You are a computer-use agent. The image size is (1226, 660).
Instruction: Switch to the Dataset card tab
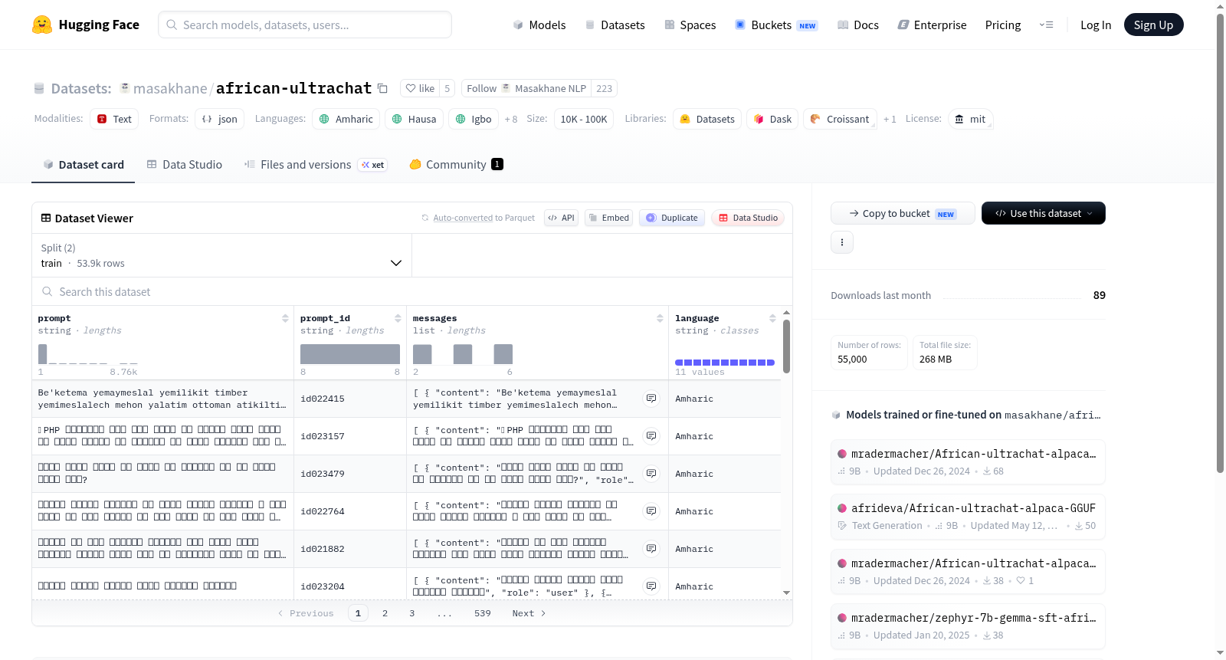83,164
